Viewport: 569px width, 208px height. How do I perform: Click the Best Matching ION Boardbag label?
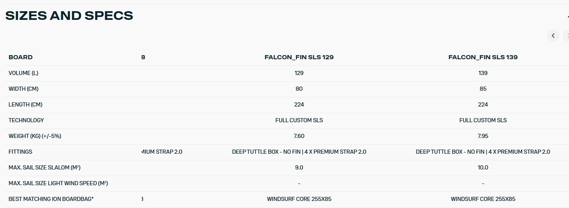click(x=51, y=199)
